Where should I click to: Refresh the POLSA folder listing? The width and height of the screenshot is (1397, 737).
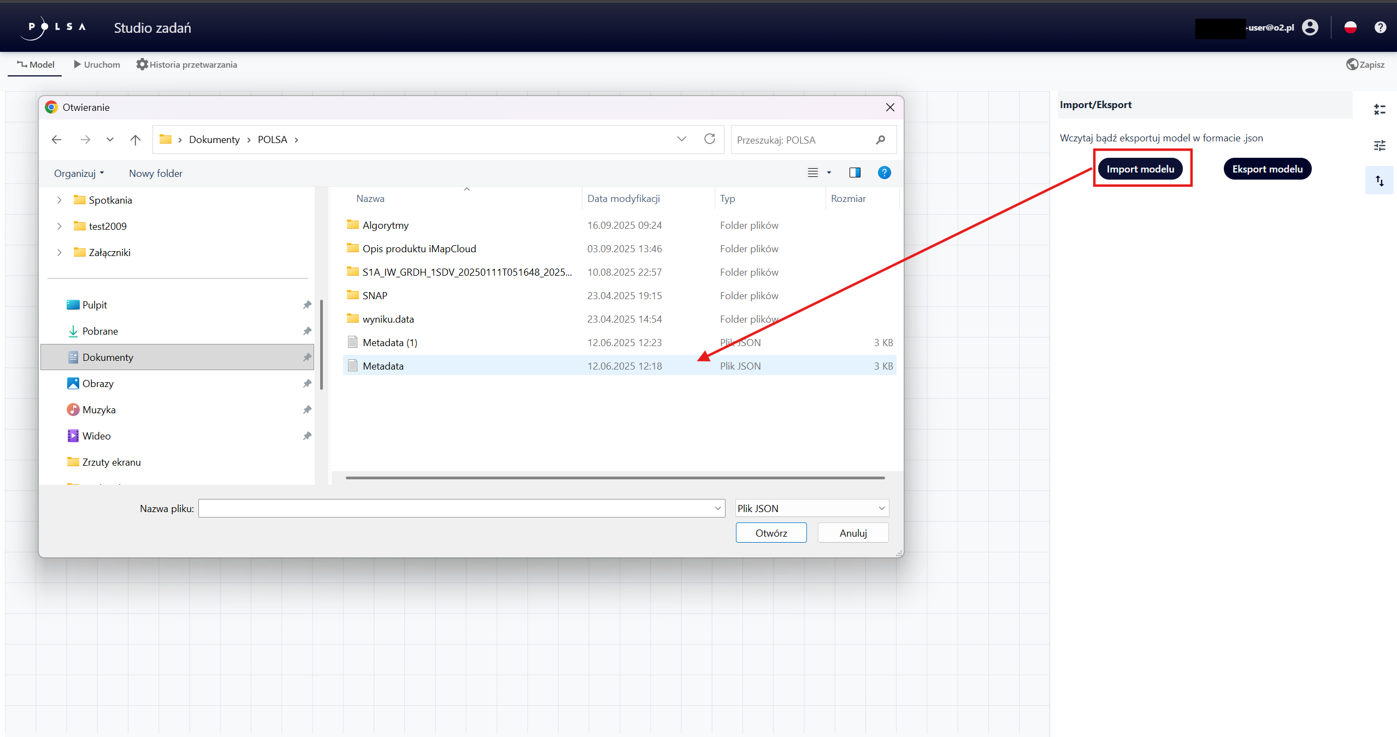click(709, 139)
